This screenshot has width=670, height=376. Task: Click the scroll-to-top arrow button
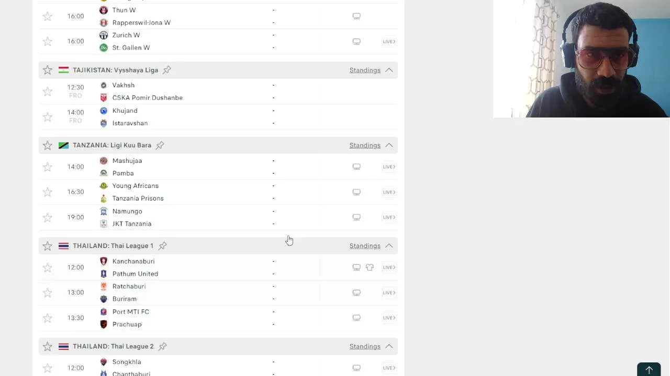[x=649, y=370]
